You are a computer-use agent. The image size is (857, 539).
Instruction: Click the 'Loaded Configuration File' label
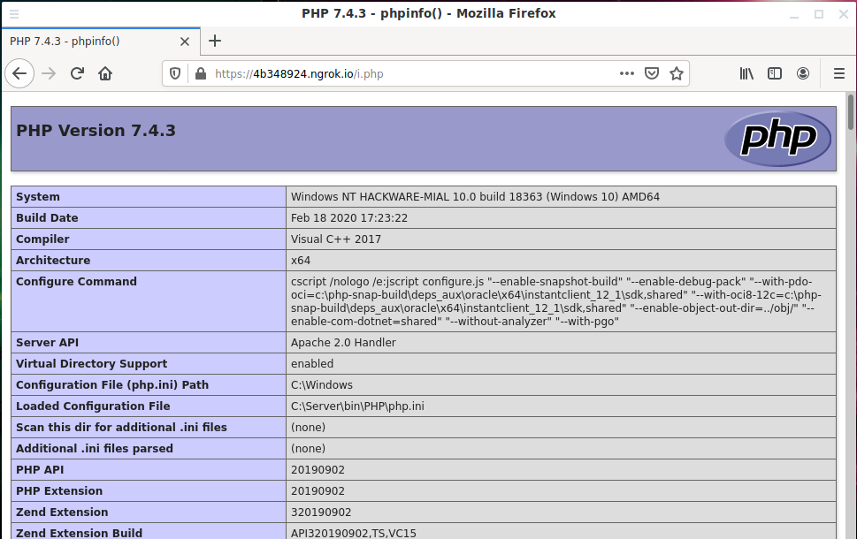(x=93, y=406)
